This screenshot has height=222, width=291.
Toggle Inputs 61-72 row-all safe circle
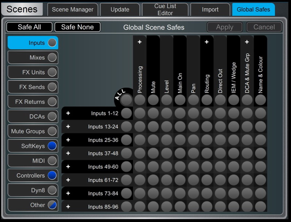pos(126,180)
